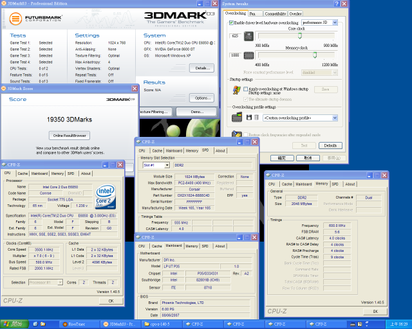412x329 pixels.
Task: Click the memory clock value field showing 1000
Action: (235, 55)
